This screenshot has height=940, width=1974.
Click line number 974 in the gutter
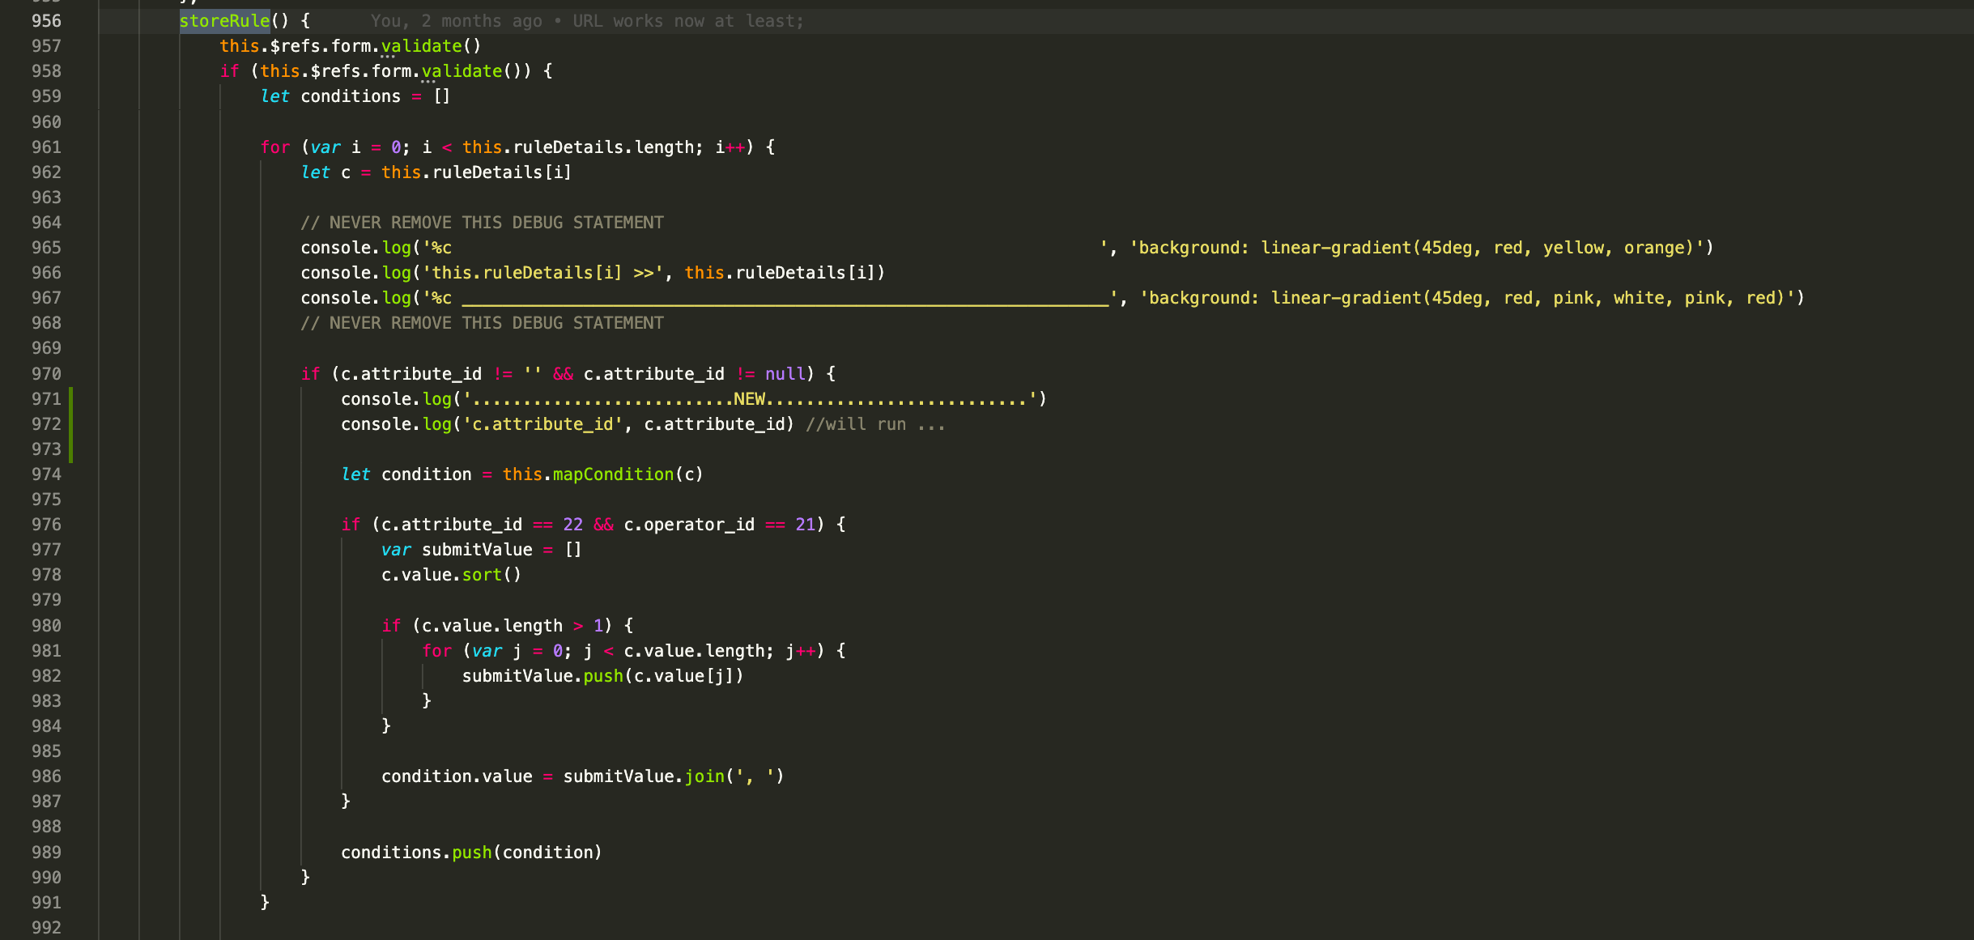46,474
